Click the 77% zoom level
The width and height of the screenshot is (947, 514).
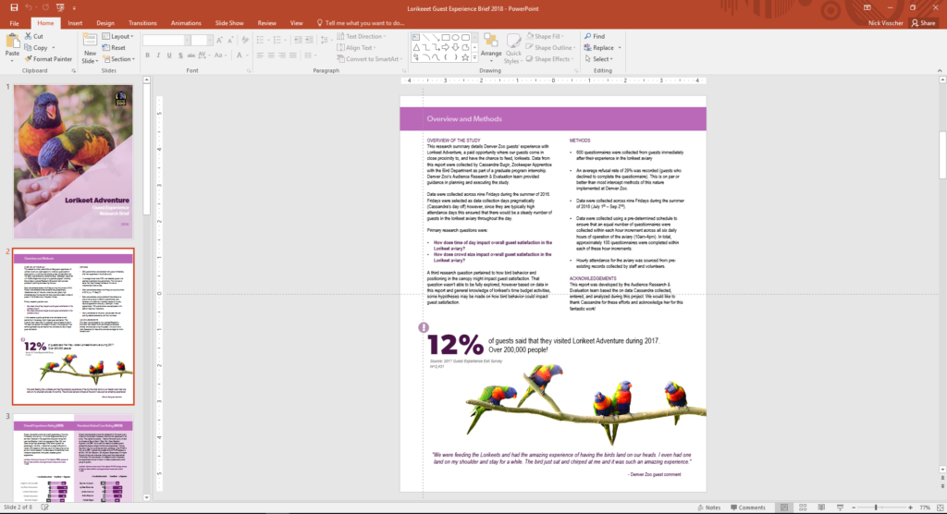(x=925, y=508)
